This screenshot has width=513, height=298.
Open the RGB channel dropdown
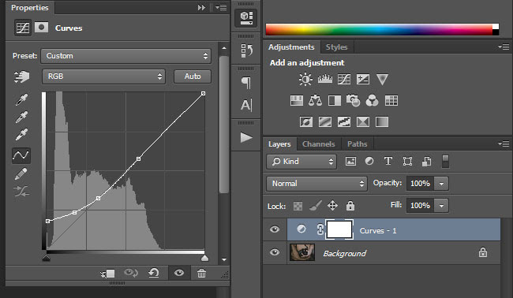point(103,76)
